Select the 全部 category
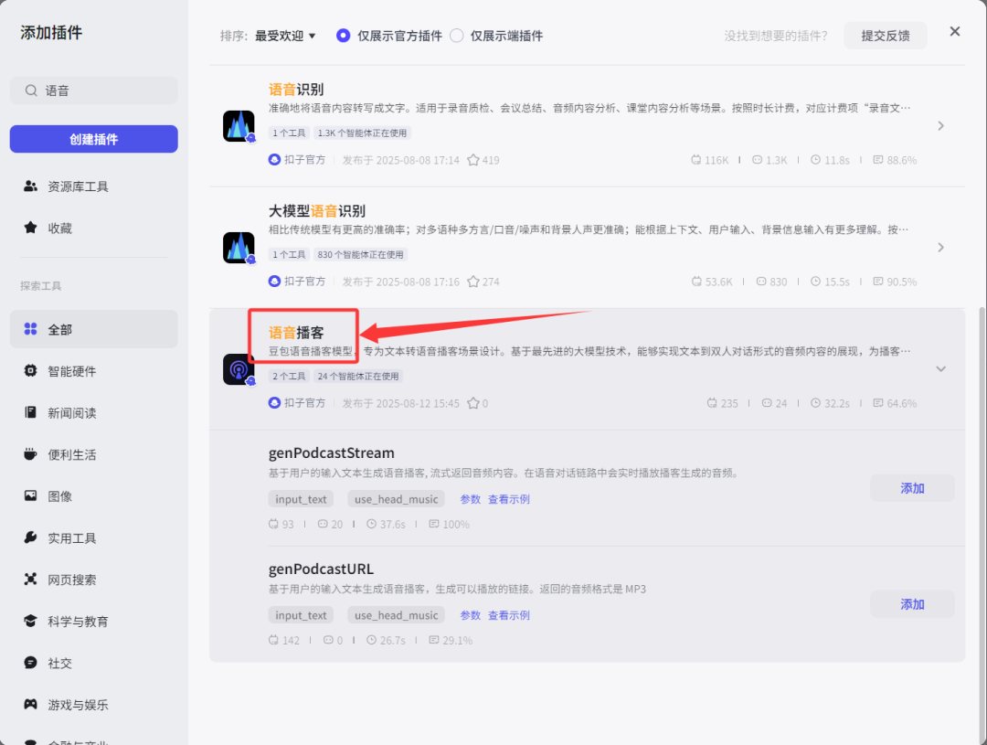 [x=94, y=329]
